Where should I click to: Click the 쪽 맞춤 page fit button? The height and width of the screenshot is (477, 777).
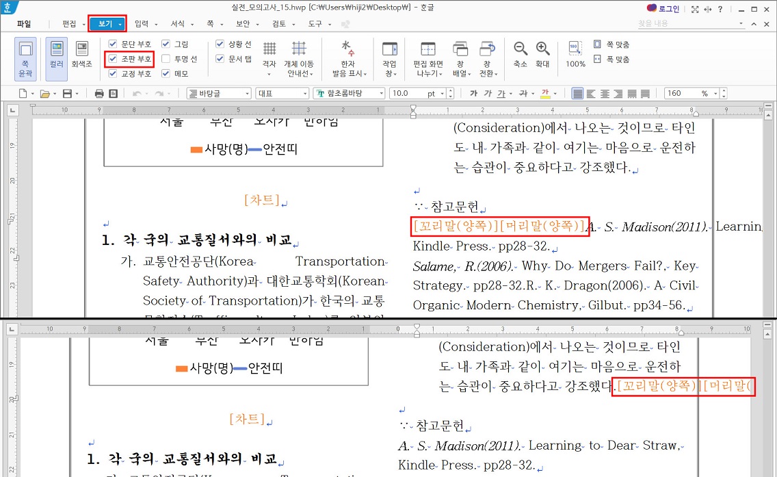[611, 44]
